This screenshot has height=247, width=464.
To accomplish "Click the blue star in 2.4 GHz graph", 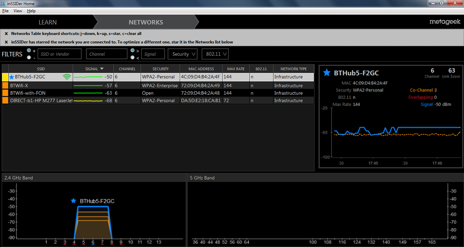I will (x=73, y=201).
